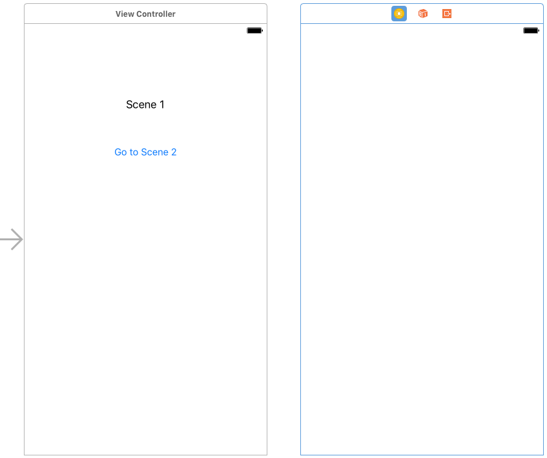Viewport: 547px width, 458px height.
Task: Select the yellow View Controller icon in scene dock
Action: (x=398, y=13)
